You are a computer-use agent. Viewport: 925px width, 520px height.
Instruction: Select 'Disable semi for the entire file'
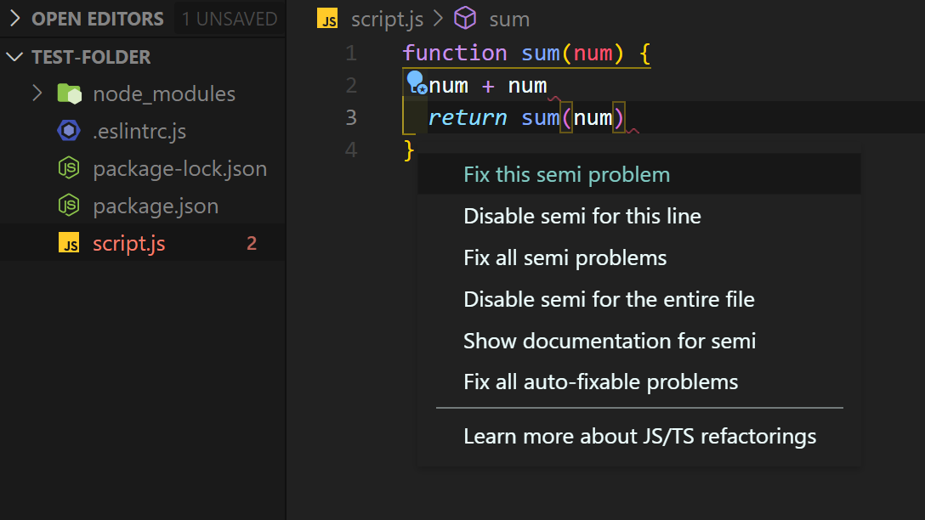tap(609, 299)
